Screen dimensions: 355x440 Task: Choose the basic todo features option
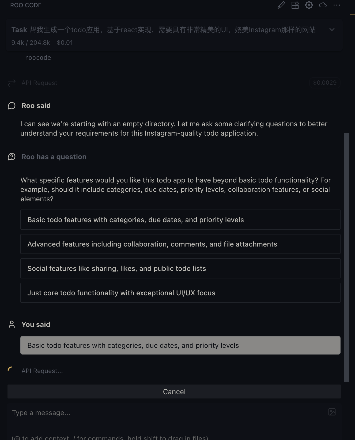pyautogui.click(x=180, y=220)
